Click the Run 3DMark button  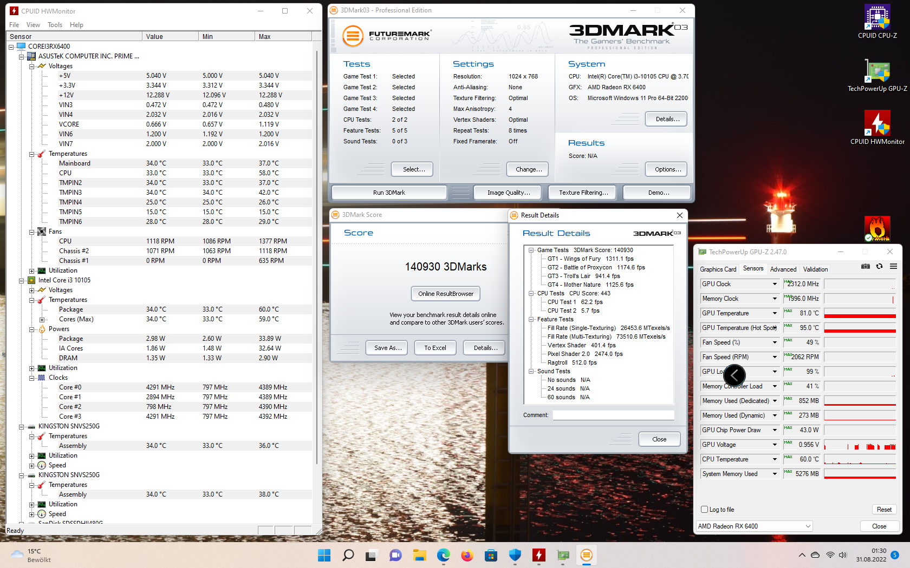pyautogui.click(x=389, y=193)
